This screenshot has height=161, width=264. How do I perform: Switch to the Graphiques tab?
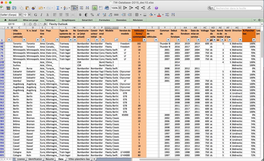click(68, 20)
